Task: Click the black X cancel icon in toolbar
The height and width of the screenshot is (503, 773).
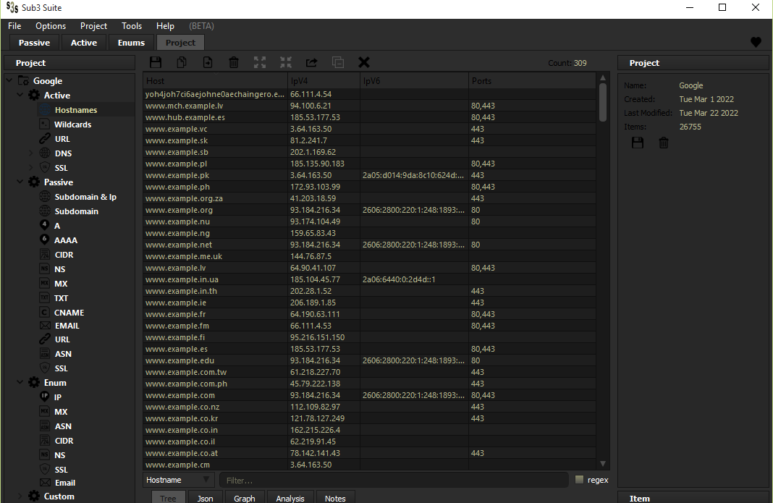Action: tap(364, 62)
